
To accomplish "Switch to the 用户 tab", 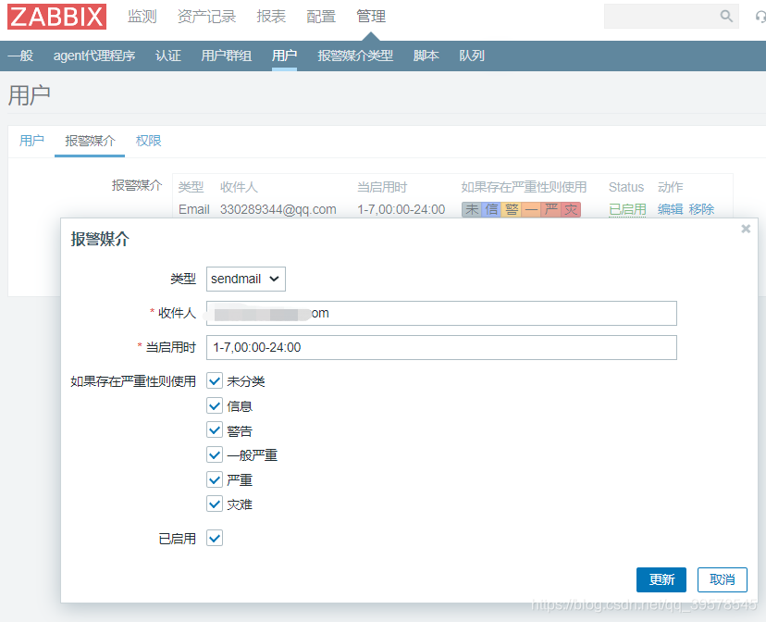I will click(x=32, y=141).
